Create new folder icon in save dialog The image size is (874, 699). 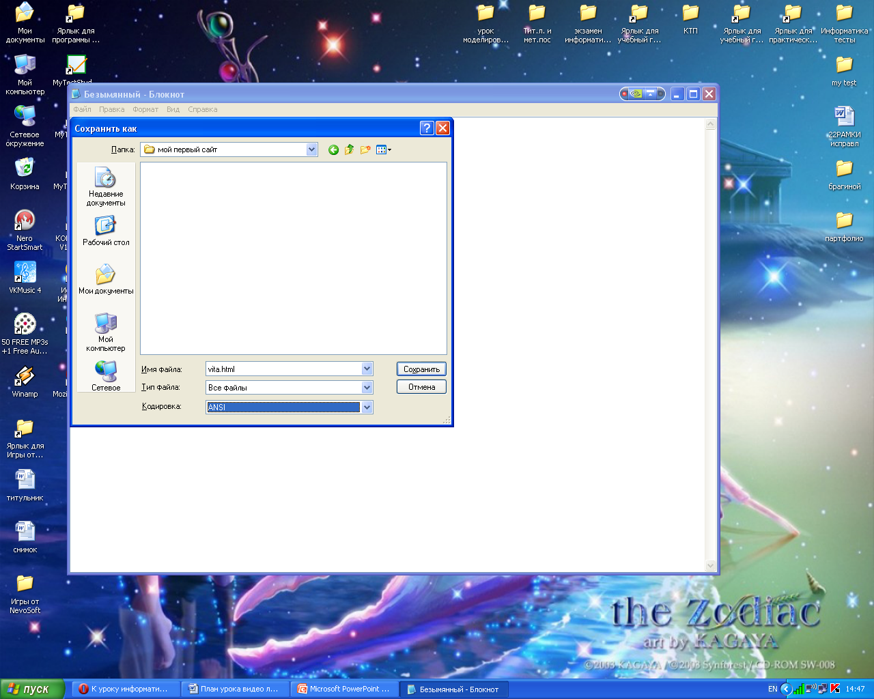coord(365,149)
